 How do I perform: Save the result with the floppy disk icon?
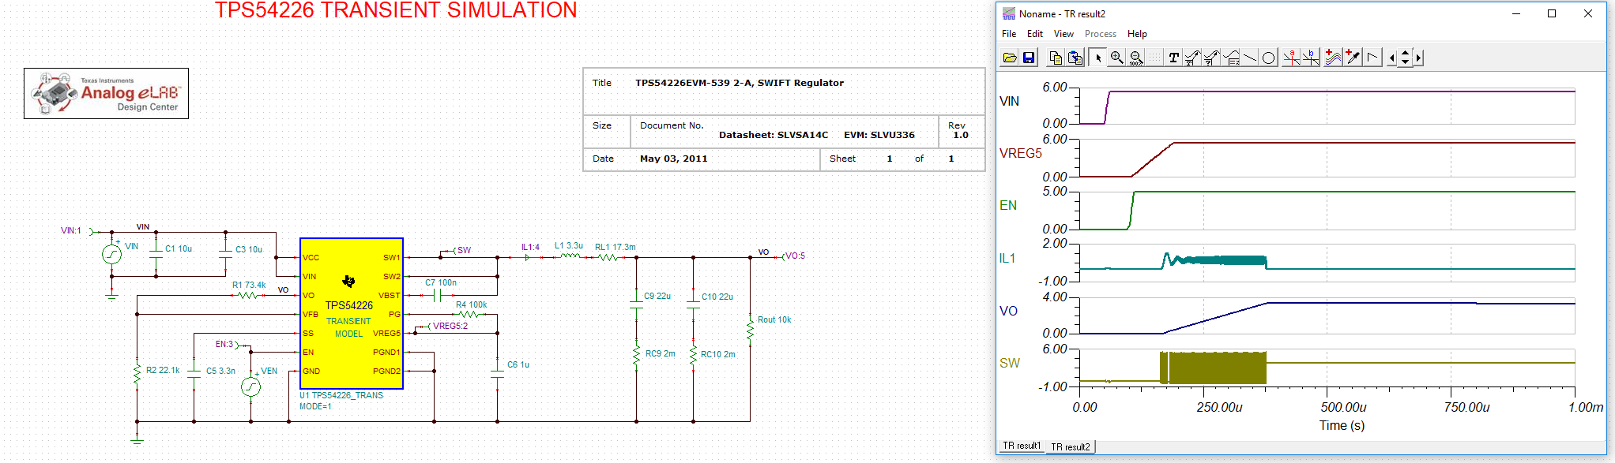tap(1029, 58)
